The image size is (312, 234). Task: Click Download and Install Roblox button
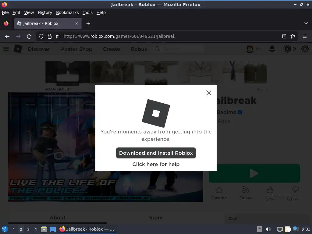point(156,153)
